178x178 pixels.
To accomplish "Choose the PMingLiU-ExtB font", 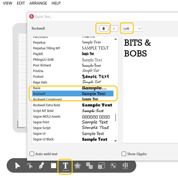I will (73, 59).
